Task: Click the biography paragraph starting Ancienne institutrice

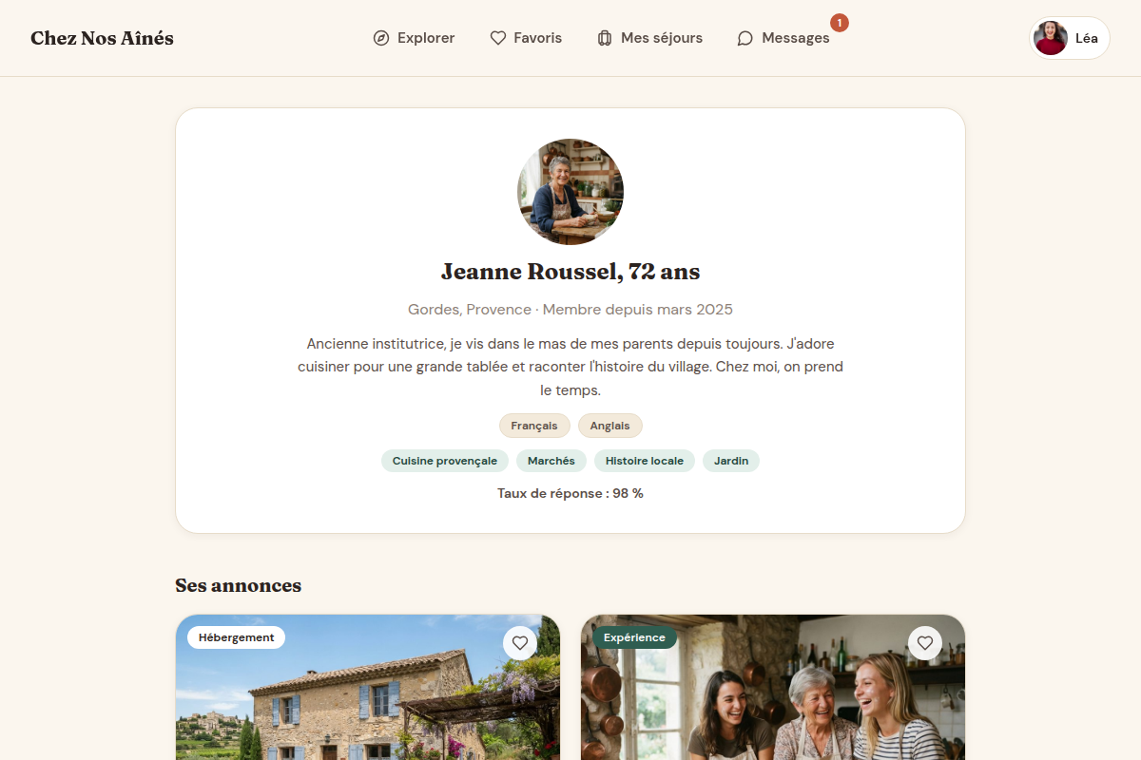Action: pos(570,367)
